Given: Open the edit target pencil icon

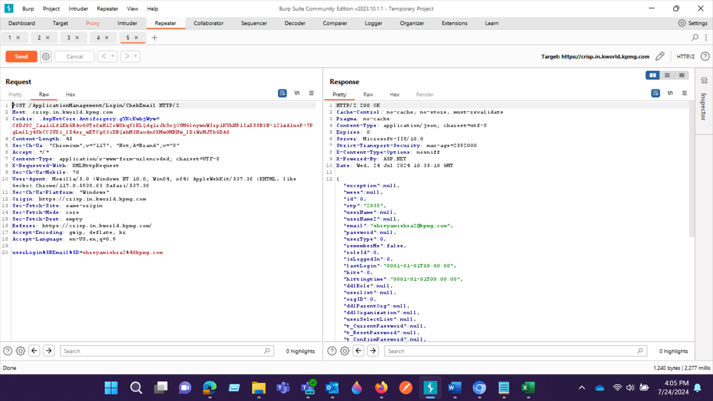Looking at the screenshot, I should pos(660,56).
